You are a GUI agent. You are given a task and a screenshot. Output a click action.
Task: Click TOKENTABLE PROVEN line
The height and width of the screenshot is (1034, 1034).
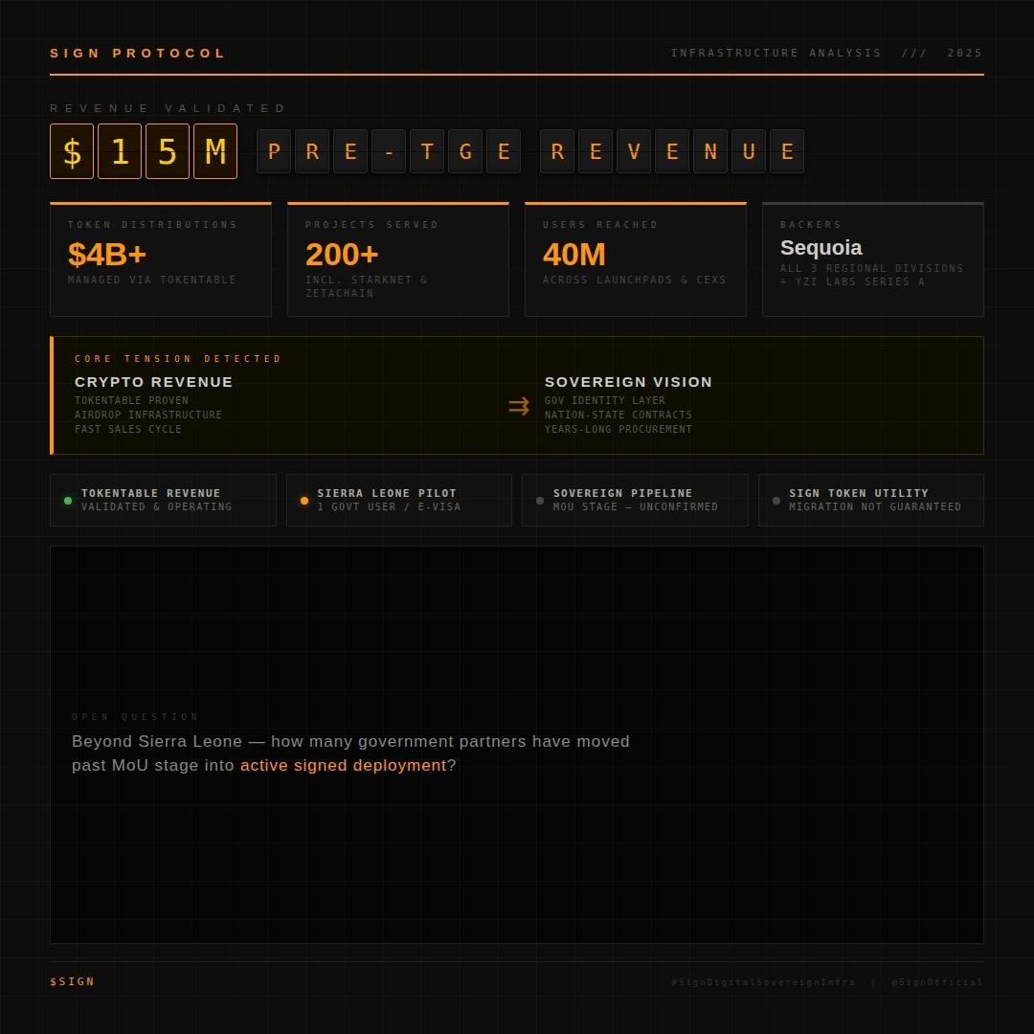tap(132, 400)
